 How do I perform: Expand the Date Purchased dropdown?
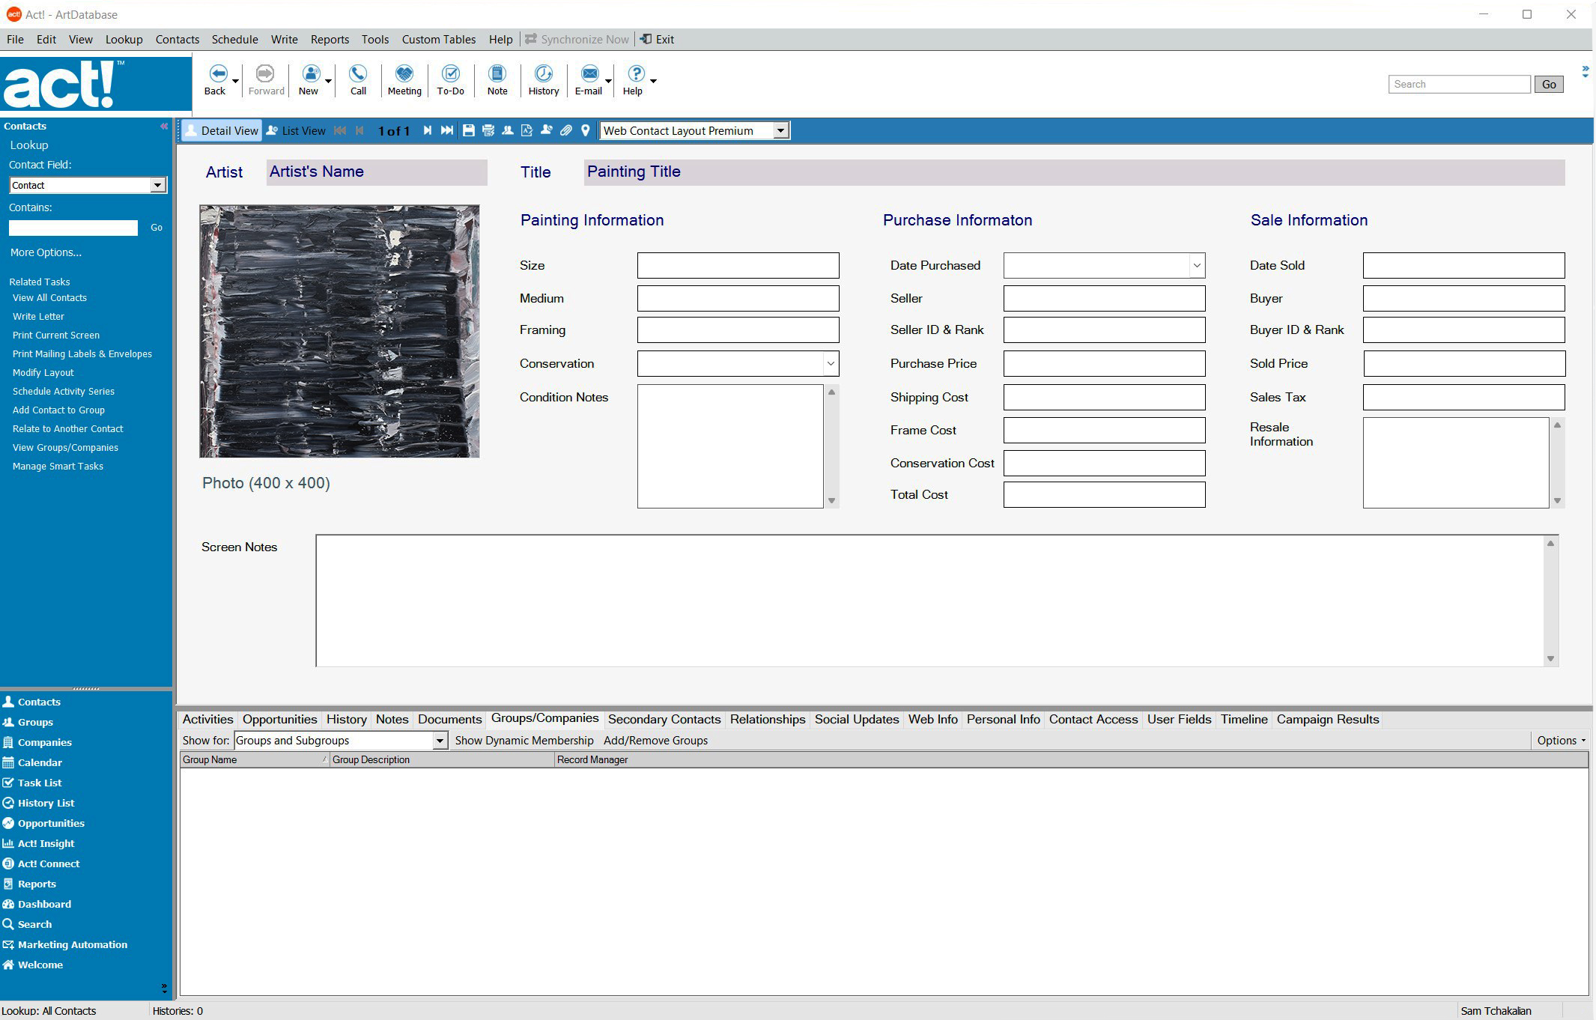(x=1196, y=265)
